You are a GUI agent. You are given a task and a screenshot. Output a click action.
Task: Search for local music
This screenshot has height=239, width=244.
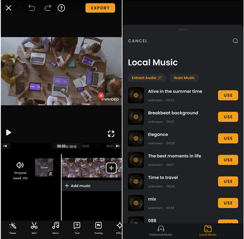[235, 41]
